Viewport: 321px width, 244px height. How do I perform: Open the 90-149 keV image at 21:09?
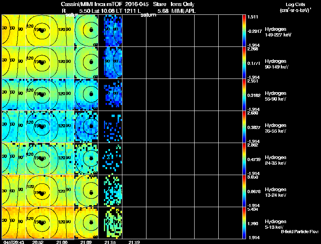(86, 63)
